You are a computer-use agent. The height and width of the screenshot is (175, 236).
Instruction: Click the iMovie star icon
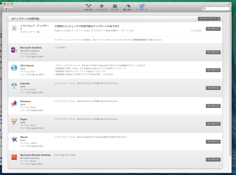click(14, 139)
